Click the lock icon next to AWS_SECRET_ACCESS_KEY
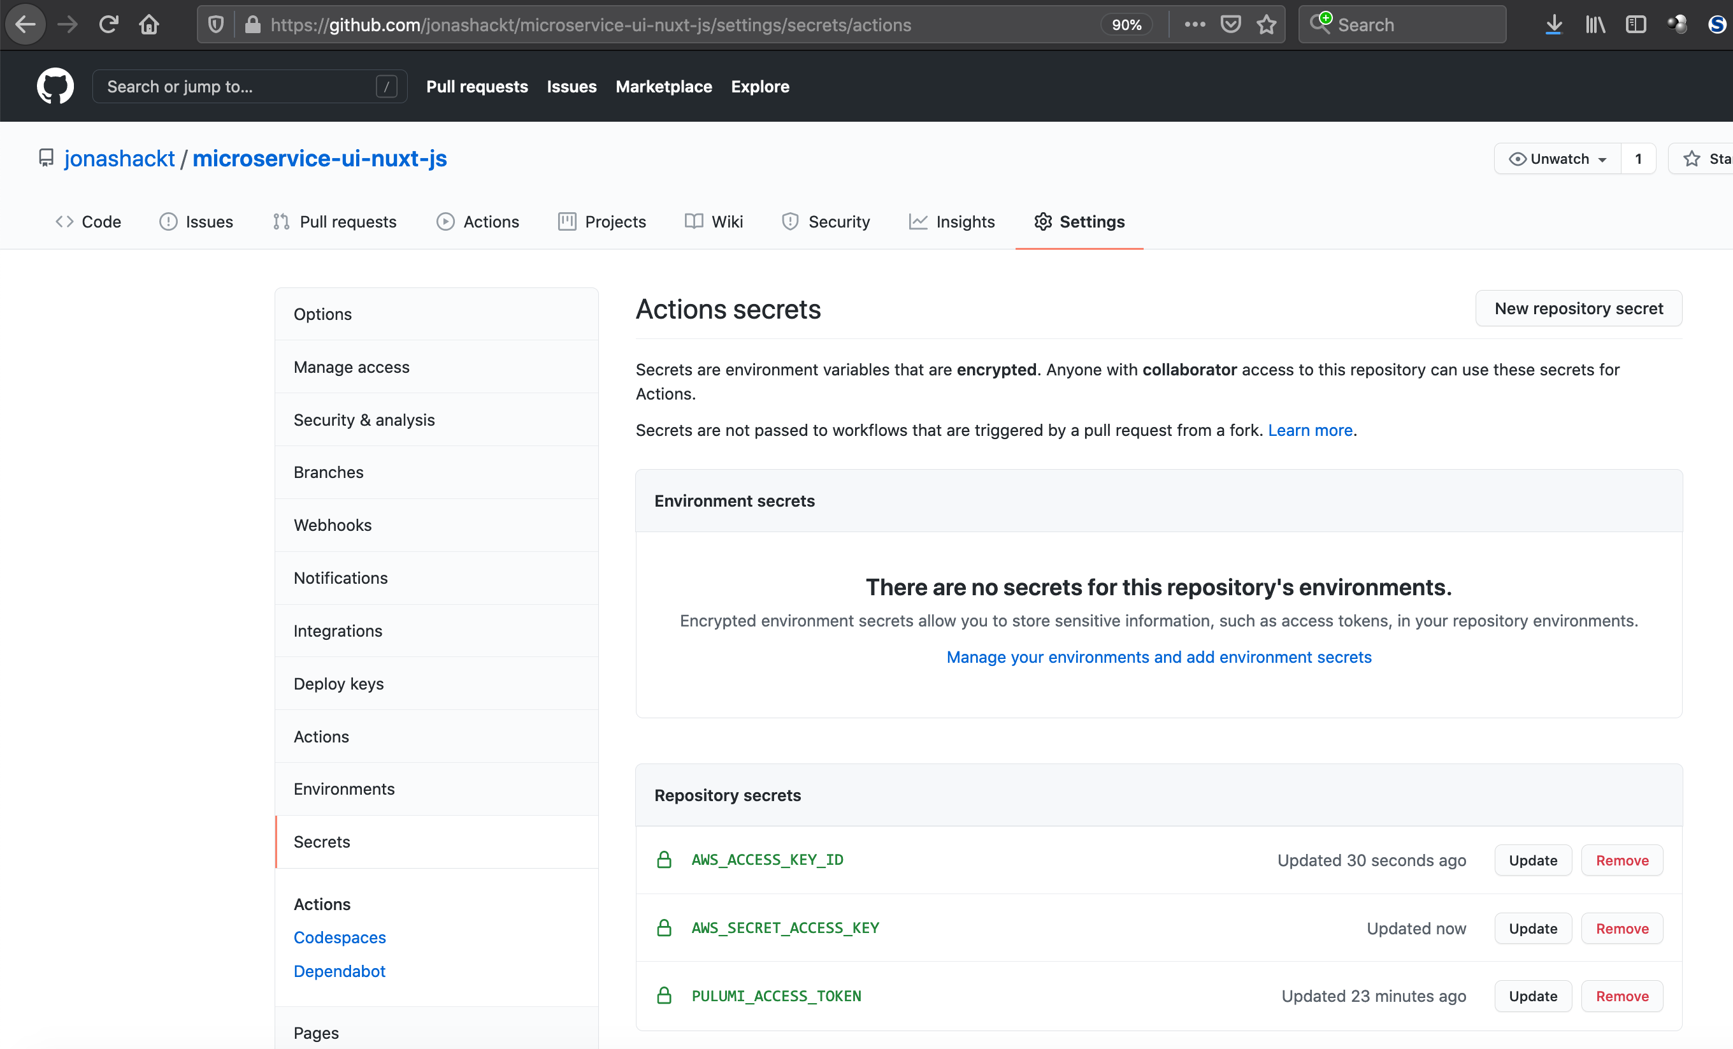The height and width of the screenshot is (1049, 1733). click(x=663, y=928)
